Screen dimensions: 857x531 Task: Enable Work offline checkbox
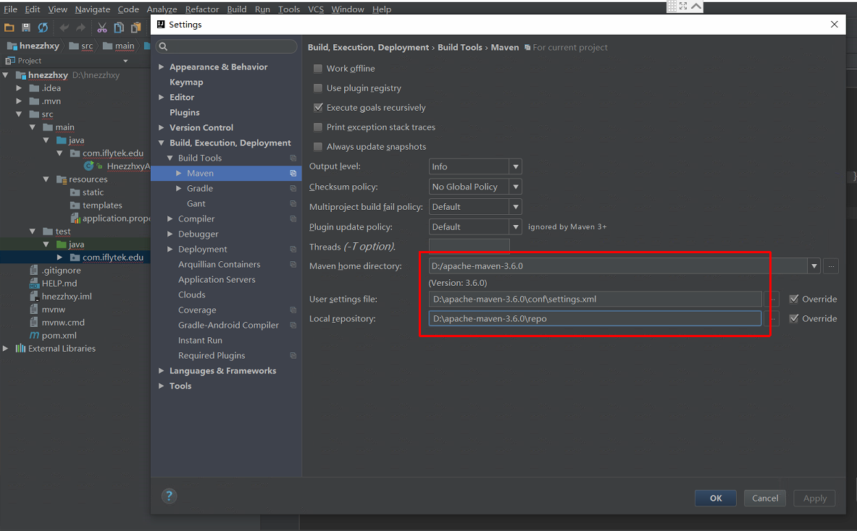pyautogui.click(x=317, y=69)
